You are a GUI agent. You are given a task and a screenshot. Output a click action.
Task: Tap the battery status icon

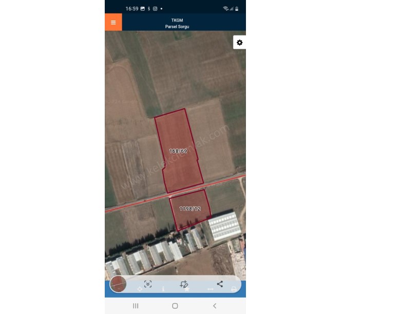pyautogui.click(x=237, y=9)
